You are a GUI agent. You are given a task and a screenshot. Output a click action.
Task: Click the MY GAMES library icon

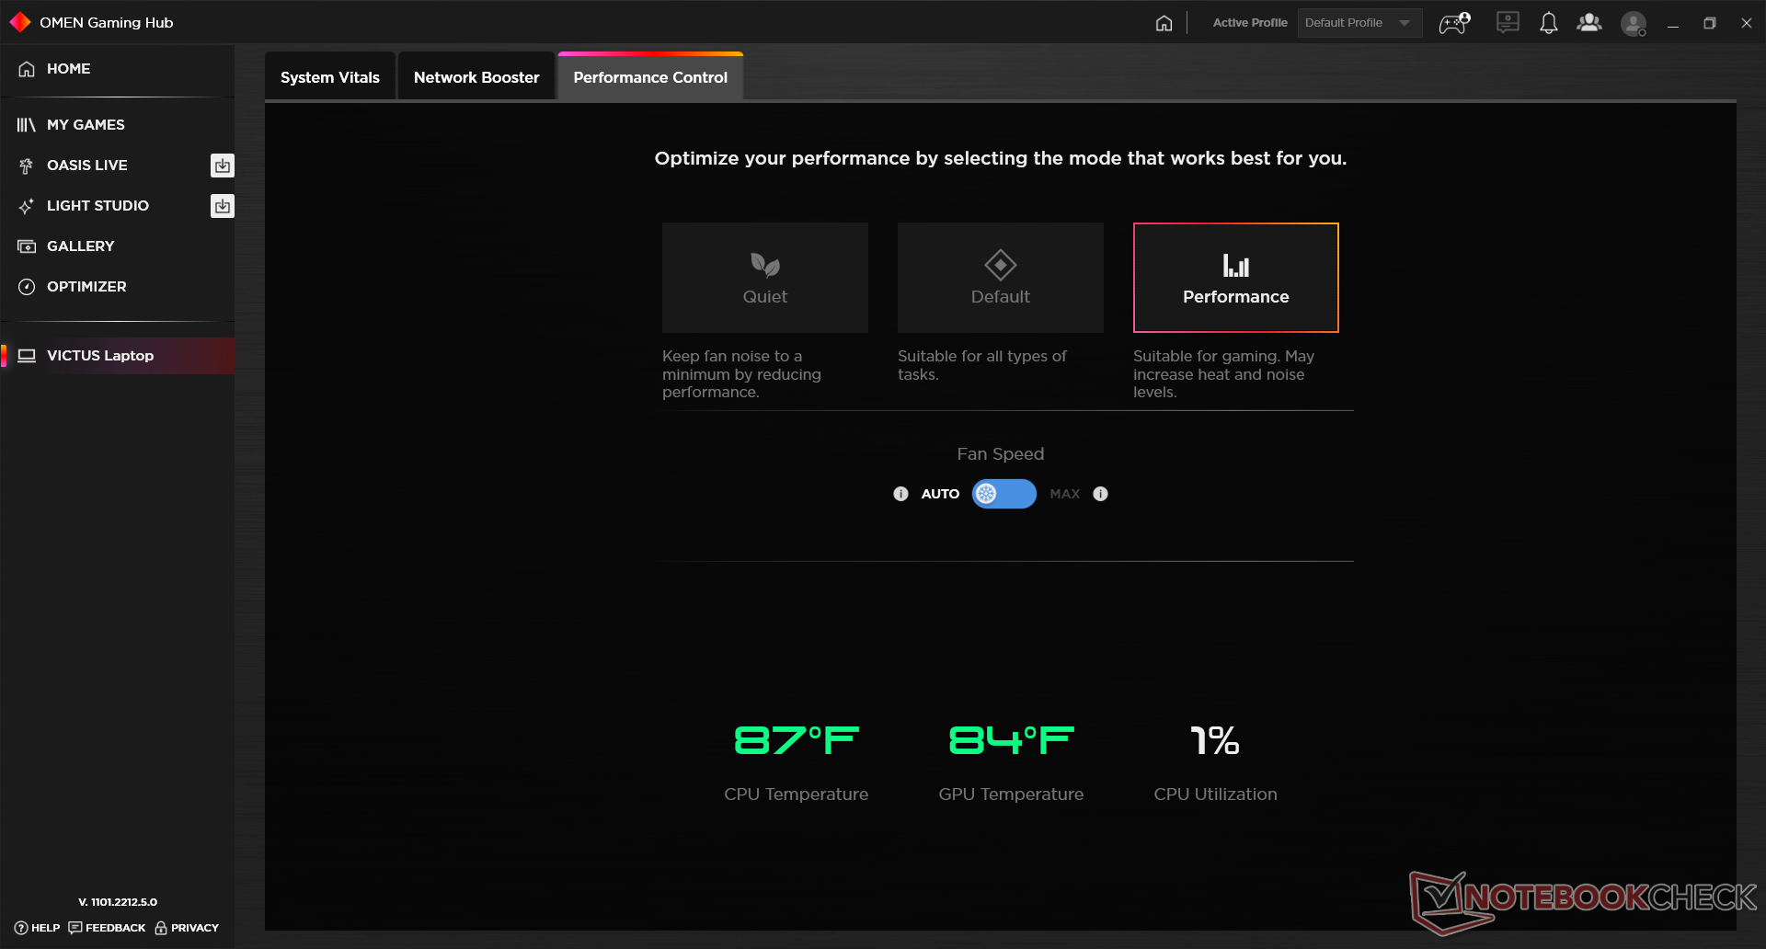pyautogui.click(x=27, y=125)
